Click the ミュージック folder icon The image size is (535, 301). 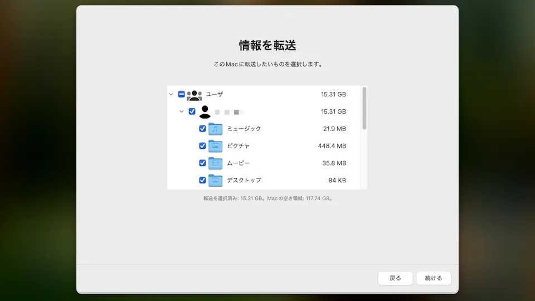click(x=215, y=129)
